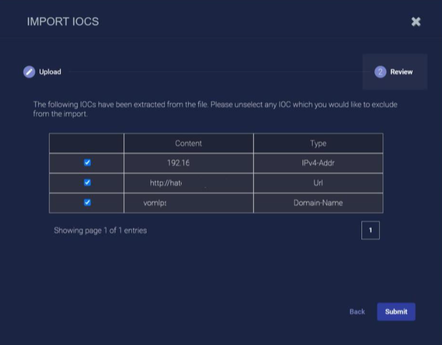Viewport: 442px width, 345px height.
Task: Select the 192.16 content cell
Action: [x=178, y=163]
